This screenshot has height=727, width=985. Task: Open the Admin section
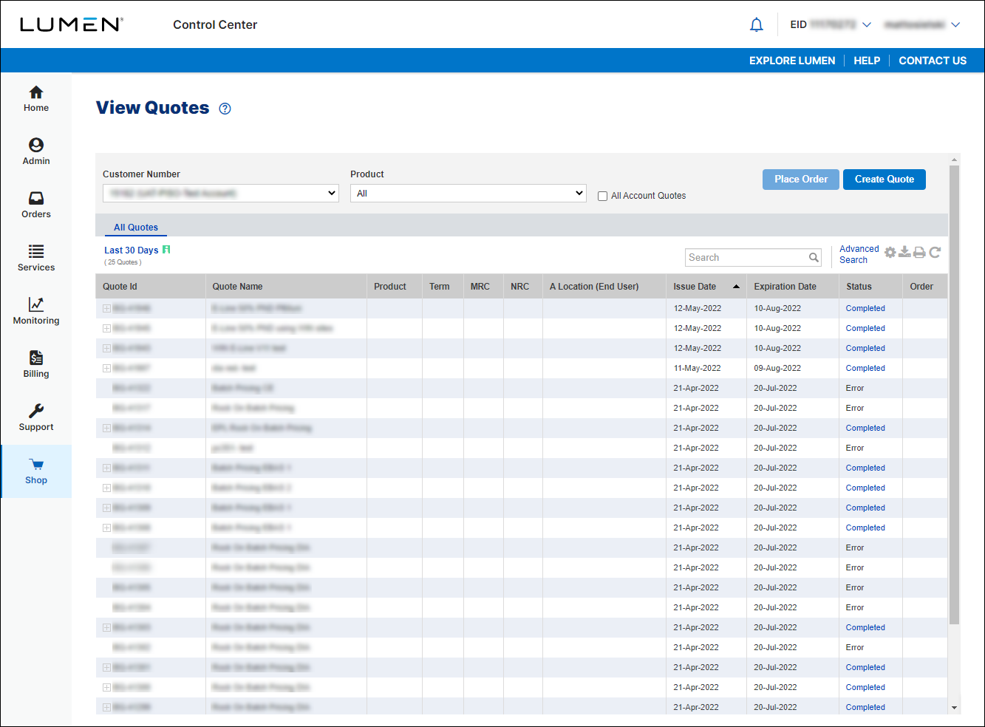36,152
